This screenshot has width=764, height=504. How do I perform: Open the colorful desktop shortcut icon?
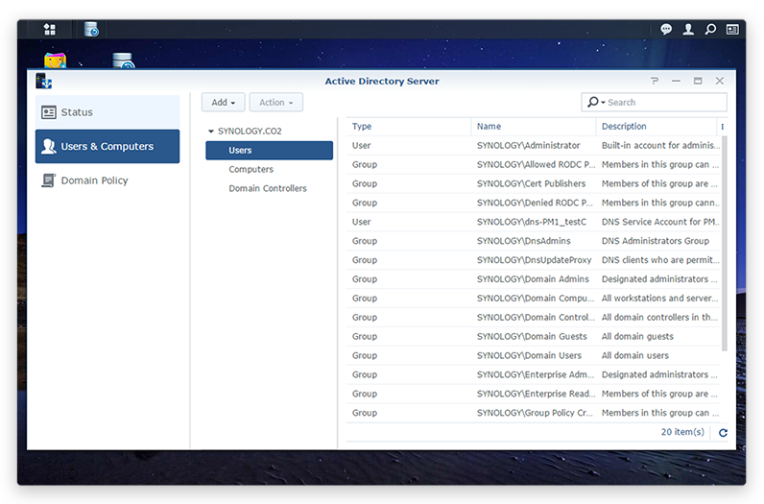point(55,60)
